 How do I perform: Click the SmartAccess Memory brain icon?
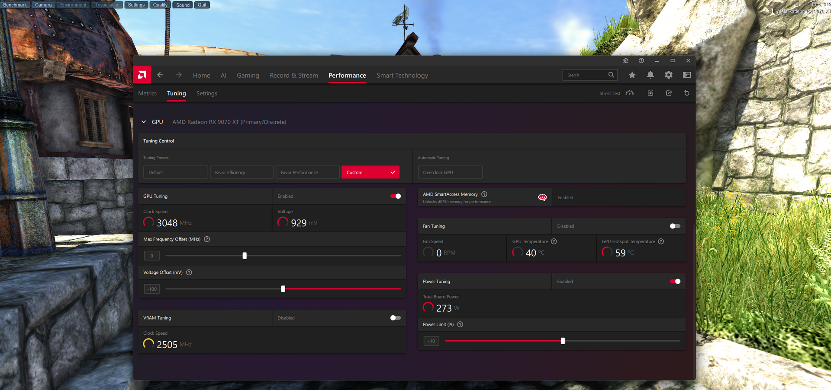pyautogui.click(x=542, y=197)
